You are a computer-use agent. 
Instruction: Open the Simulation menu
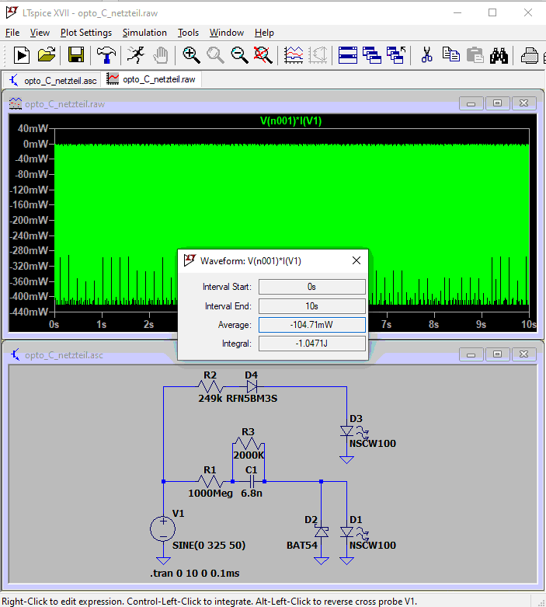coord(144,33)
